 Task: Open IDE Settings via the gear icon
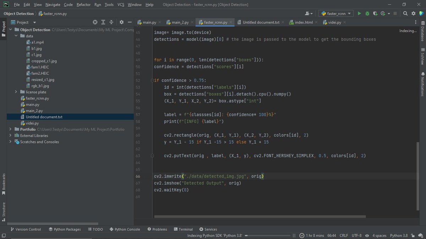click(413, 13)
